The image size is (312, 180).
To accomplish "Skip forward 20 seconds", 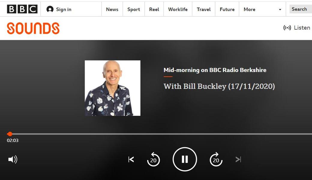I will [216, 159].
